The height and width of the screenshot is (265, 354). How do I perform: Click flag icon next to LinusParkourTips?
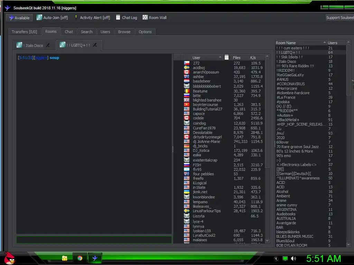click(187, 211)
